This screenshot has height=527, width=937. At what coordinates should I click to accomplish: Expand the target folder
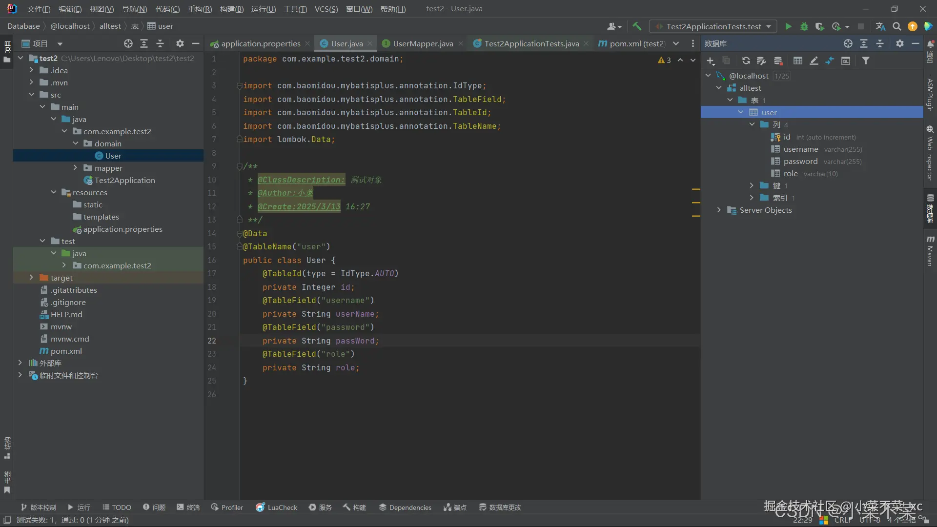click(x=31, y=278)
